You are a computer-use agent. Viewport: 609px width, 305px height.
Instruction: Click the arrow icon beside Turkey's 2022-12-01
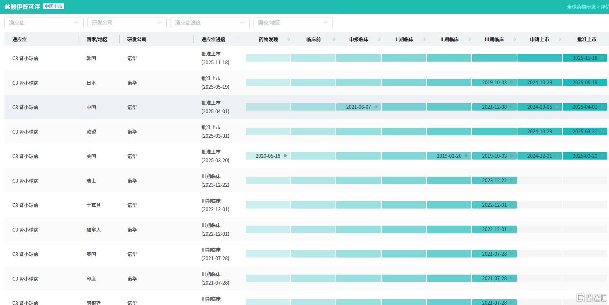[512, 205]
